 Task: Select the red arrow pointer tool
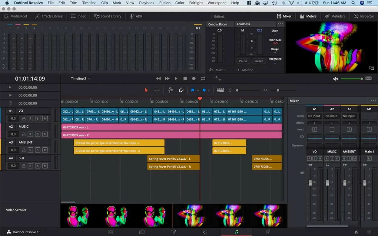[x=146, y=90]
